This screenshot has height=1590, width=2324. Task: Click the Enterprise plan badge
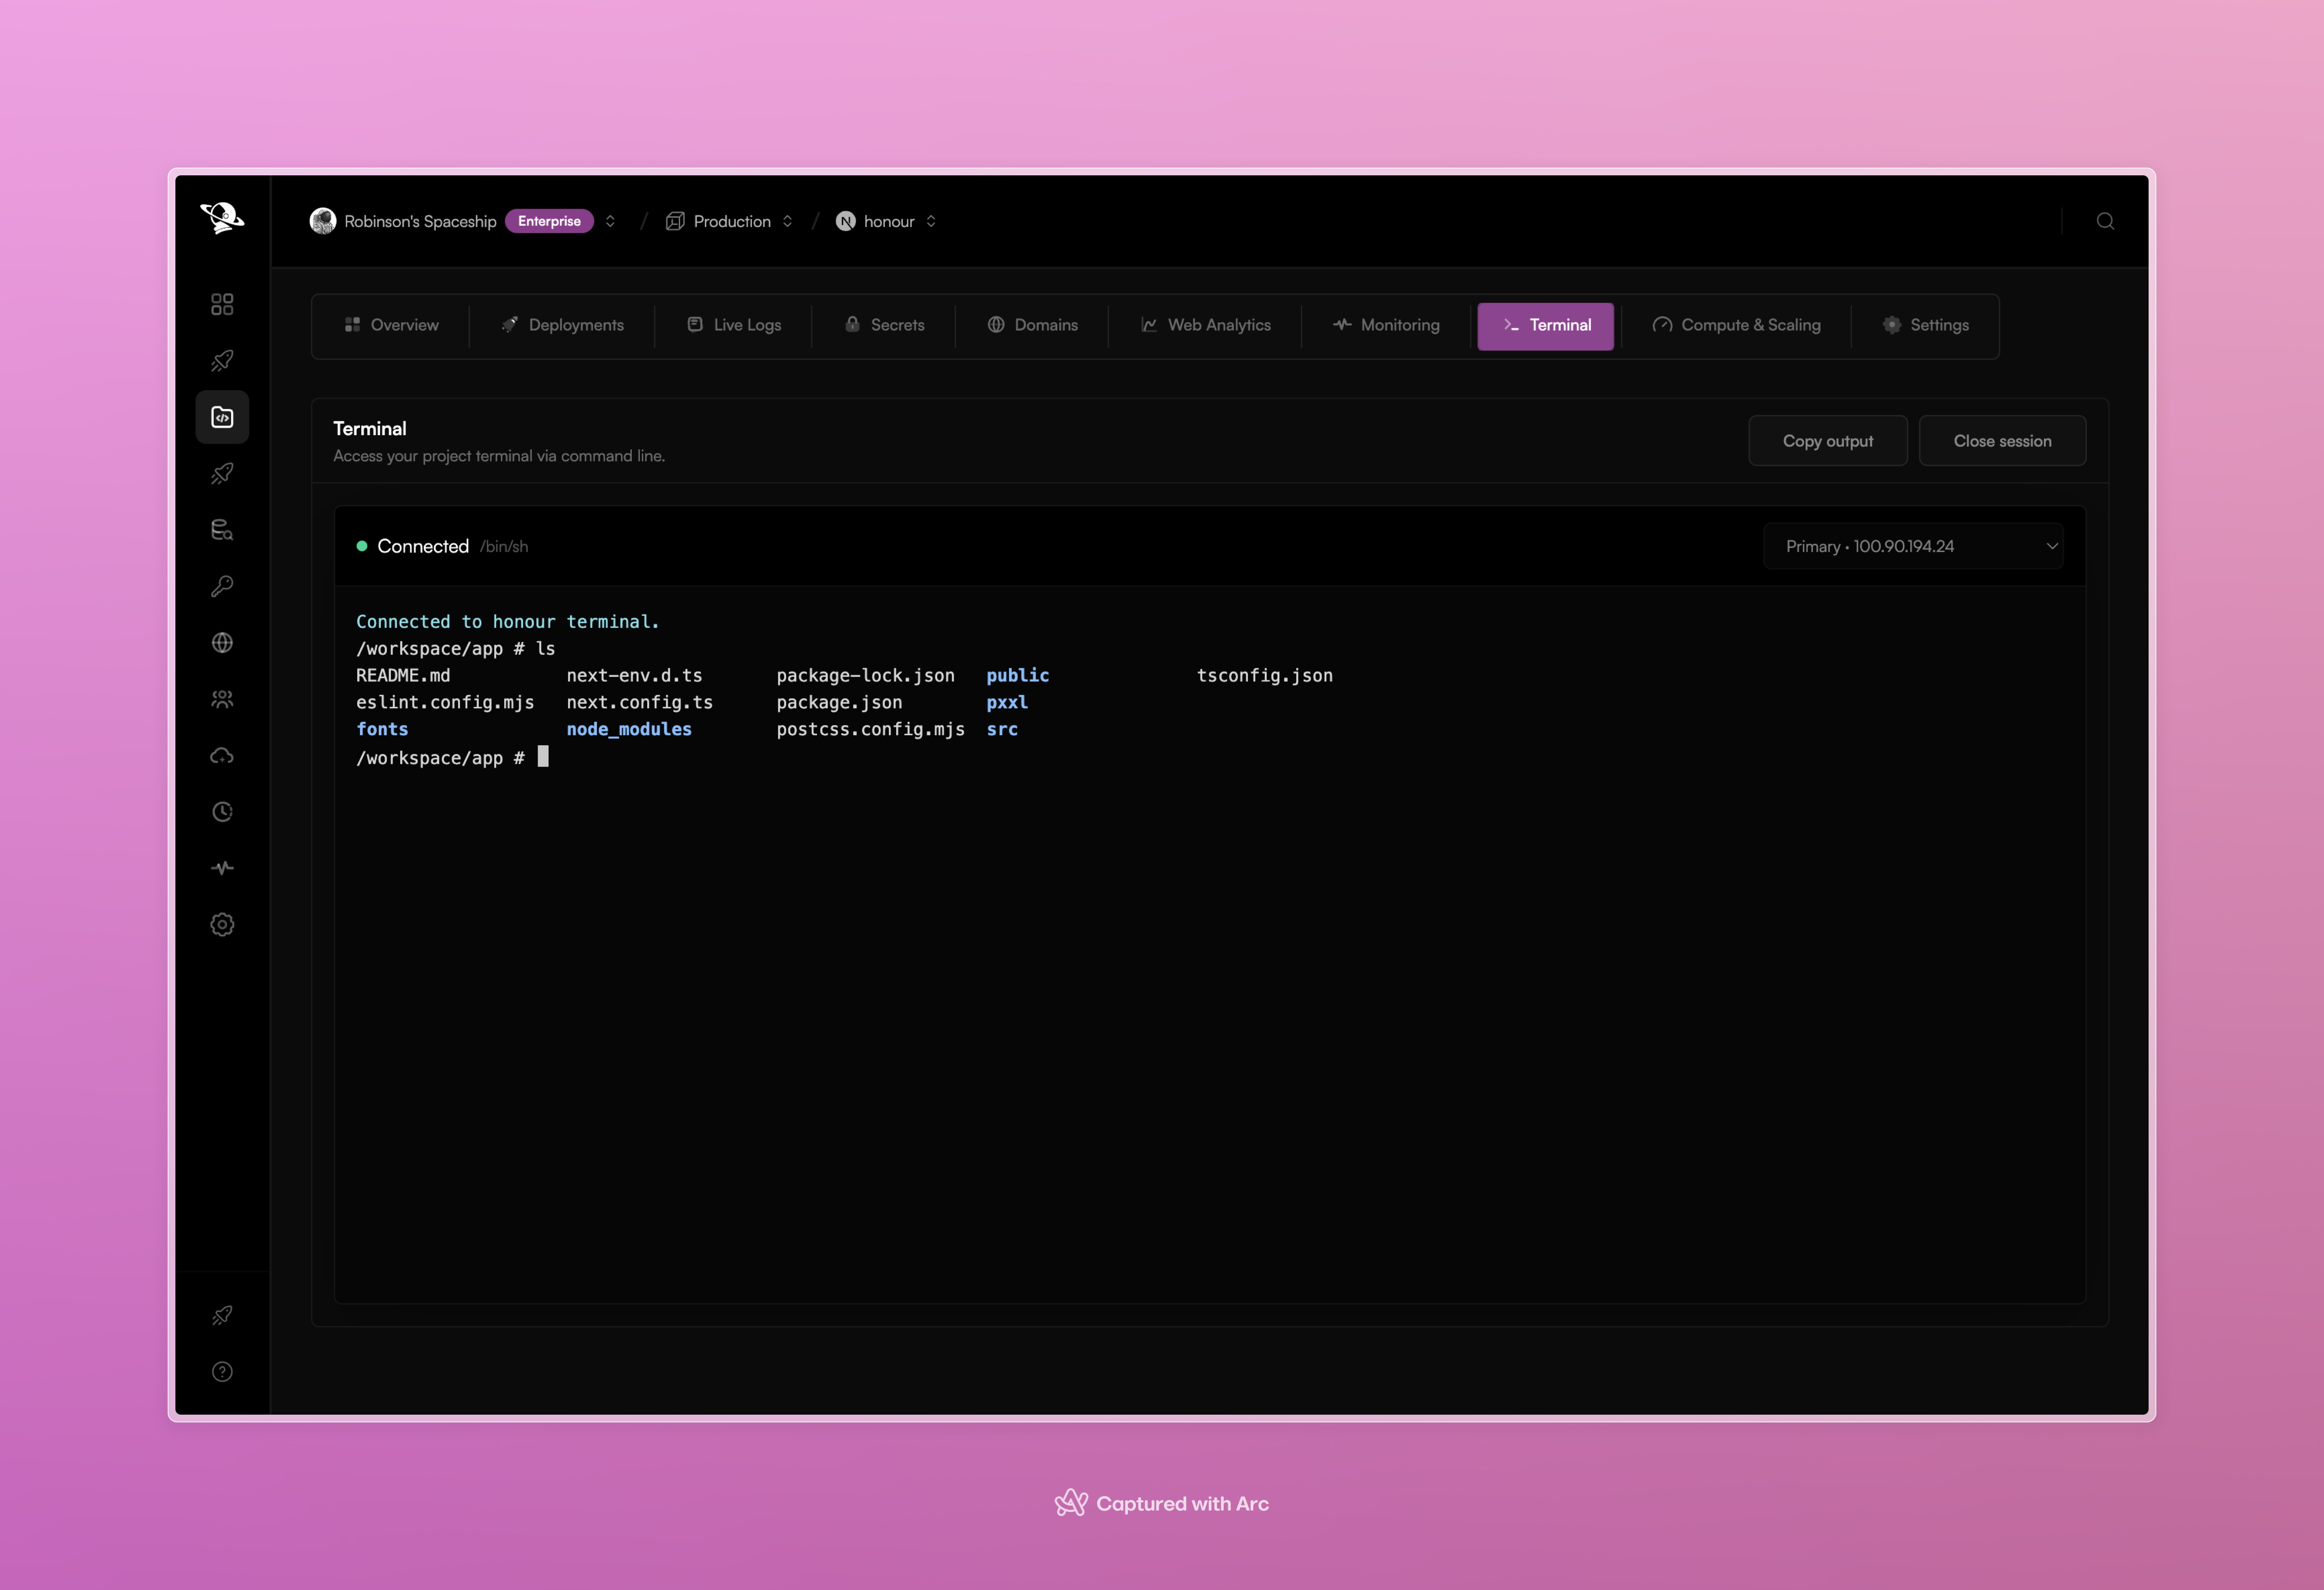pyautogui.click(x=549, y=221)
